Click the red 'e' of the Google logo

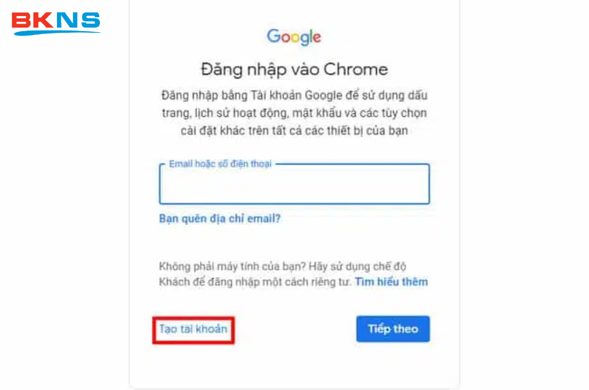317,37
